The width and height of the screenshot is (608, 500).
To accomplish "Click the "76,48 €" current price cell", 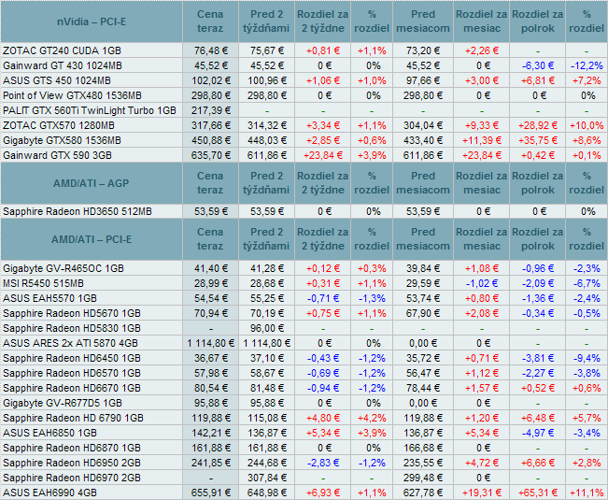I will click(211, 50).
